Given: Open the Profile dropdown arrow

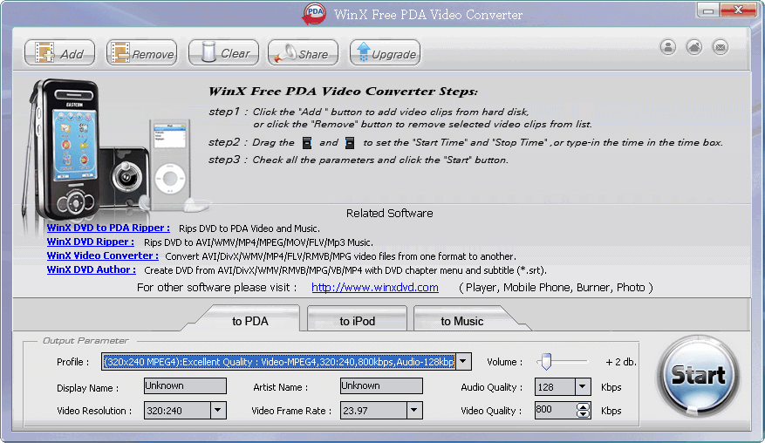Looking at the screenshot, I should pos(463,362).
